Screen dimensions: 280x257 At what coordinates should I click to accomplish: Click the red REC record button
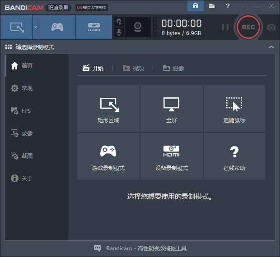(248, 27)
